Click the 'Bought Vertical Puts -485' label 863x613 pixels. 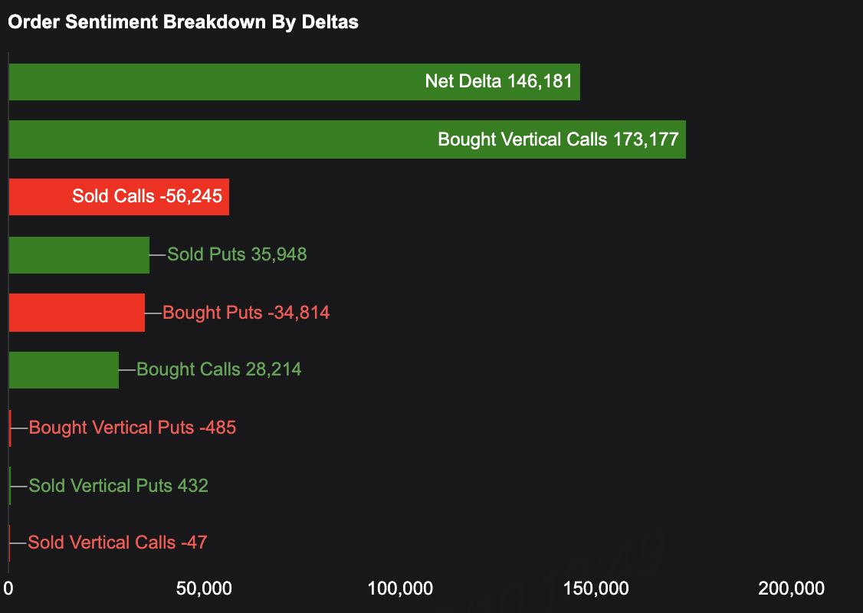132,428
